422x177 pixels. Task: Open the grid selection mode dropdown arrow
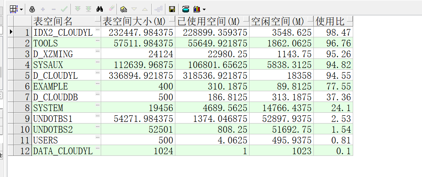click(x=21, y=9)
